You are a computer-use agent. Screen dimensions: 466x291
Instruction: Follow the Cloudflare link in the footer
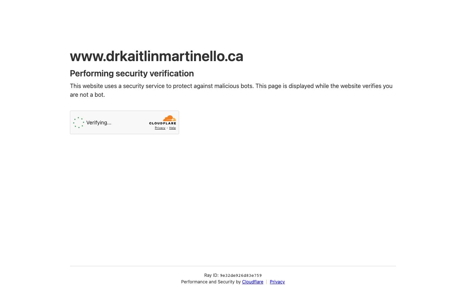(x=253, y=282)
